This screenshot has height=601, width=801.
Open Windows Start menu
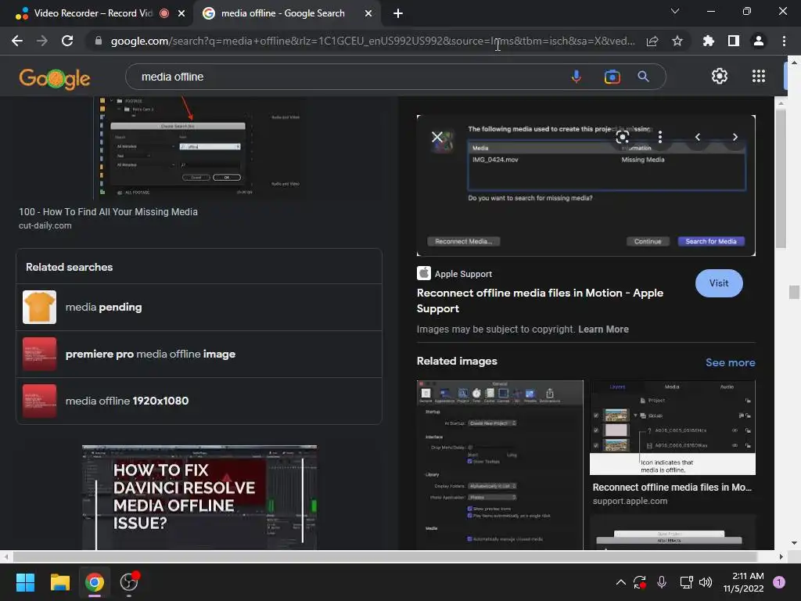tap(25, 582)
